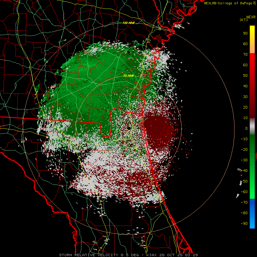
Task: Click the -40 value on velocity scale
Action: pos(244,171)
